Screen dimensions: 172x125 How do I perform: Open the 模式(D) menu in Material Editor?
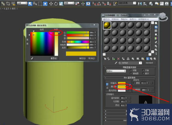tap(106, 19)
